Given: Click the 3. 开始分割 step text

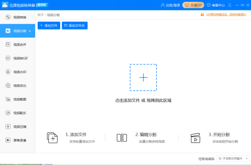Looking at the screenshot, I should 219,135.
